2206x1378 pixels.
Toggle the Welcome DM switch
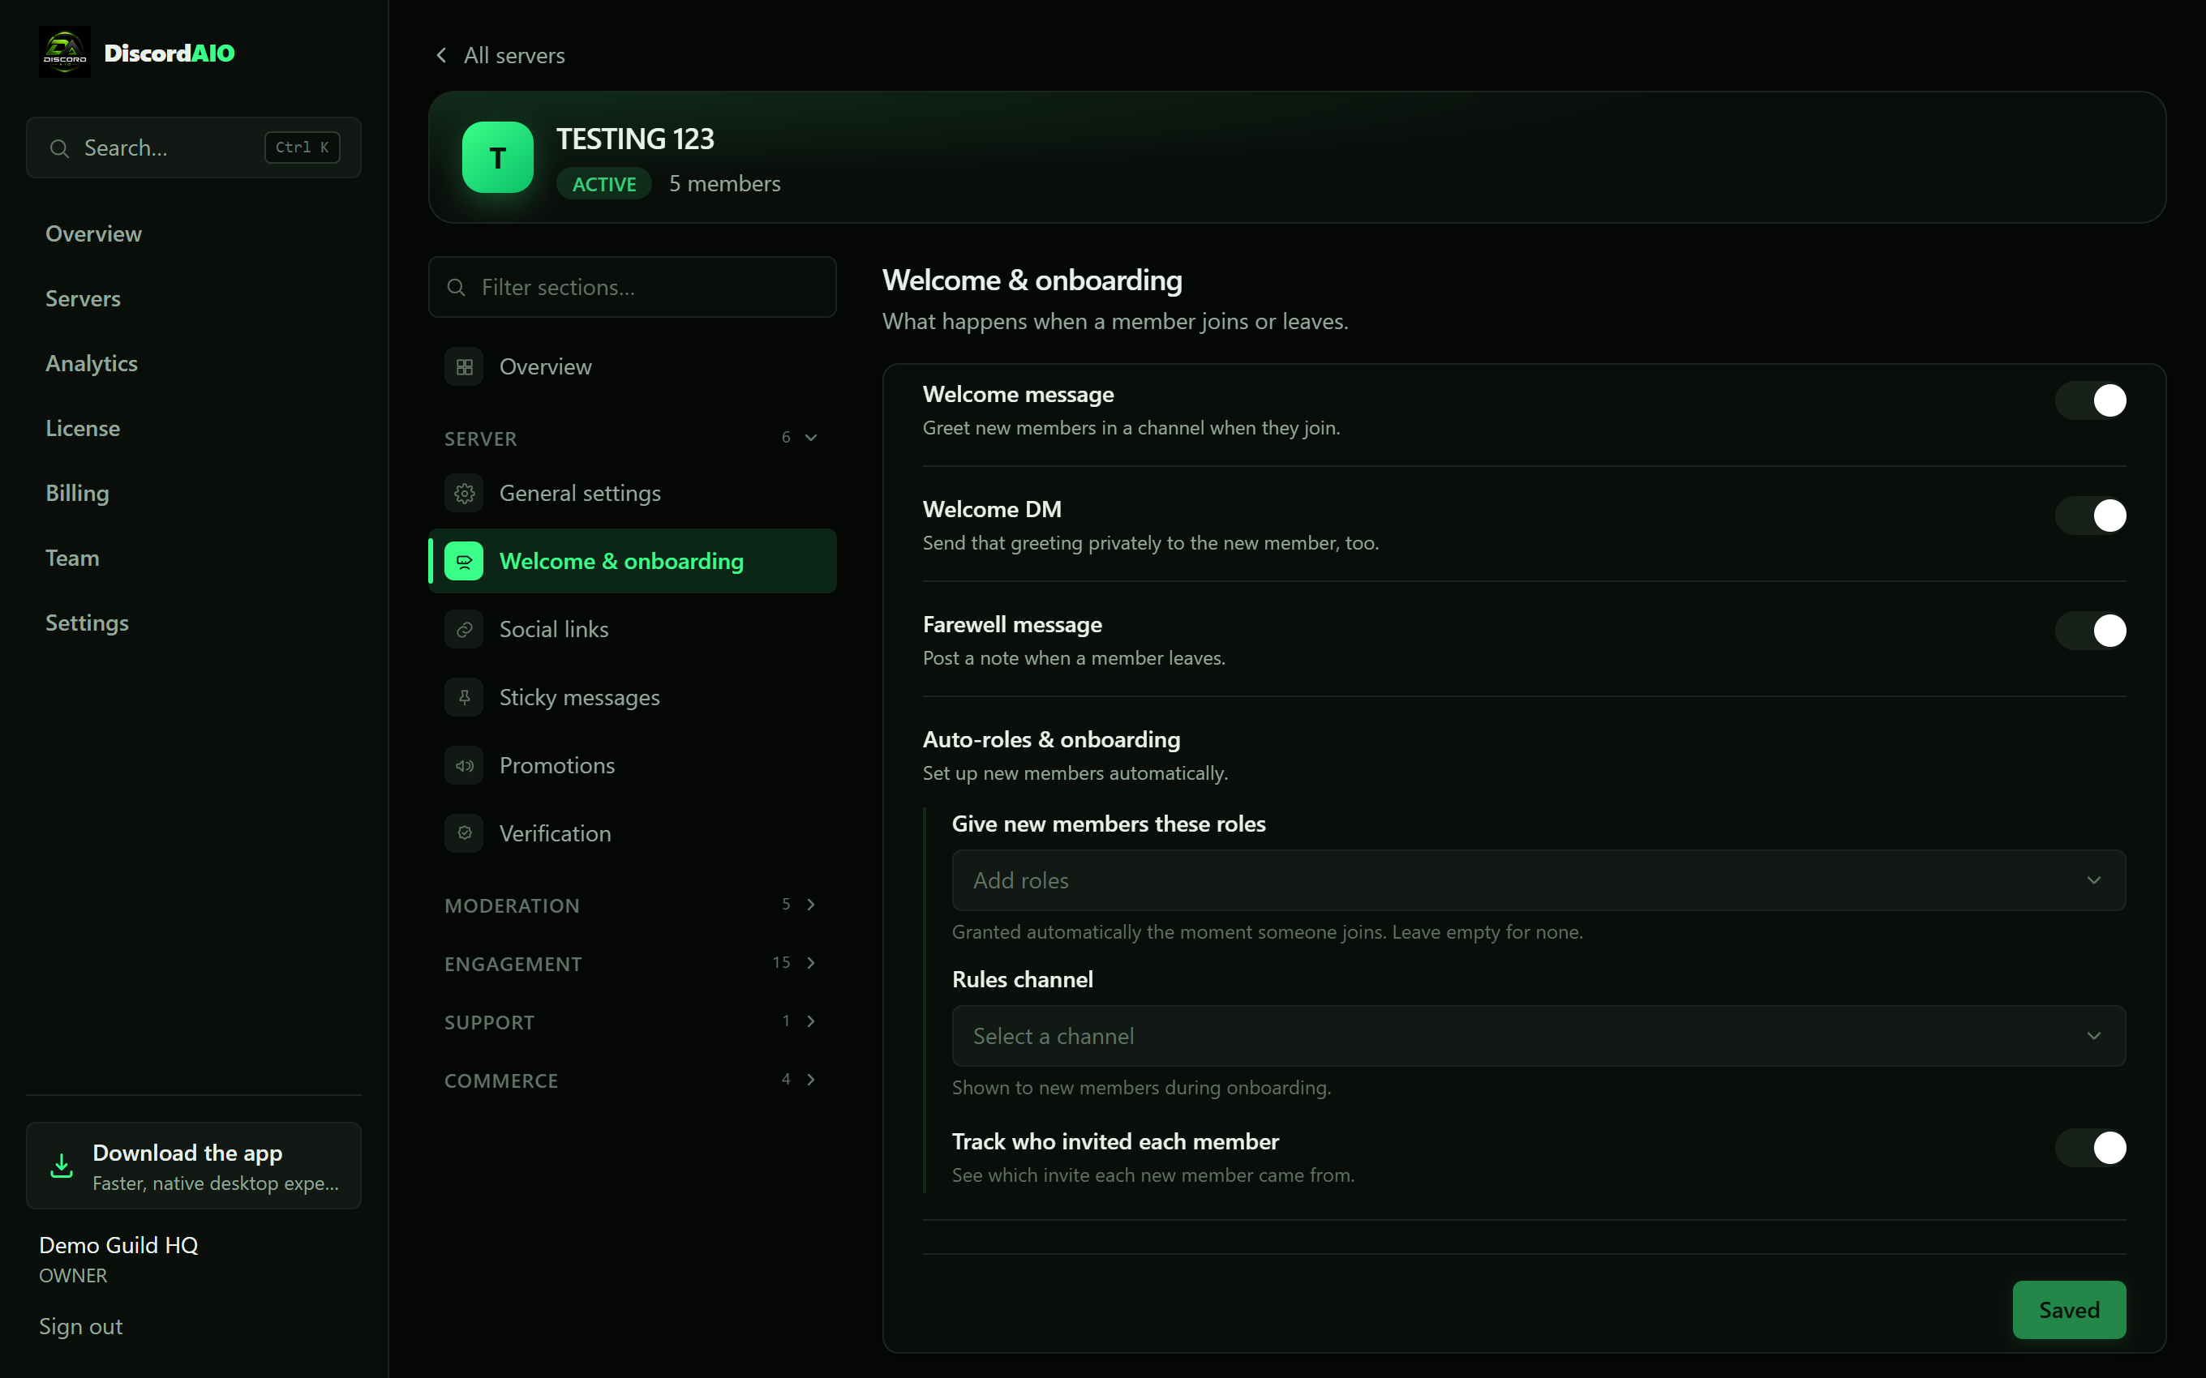[2090, 516]
